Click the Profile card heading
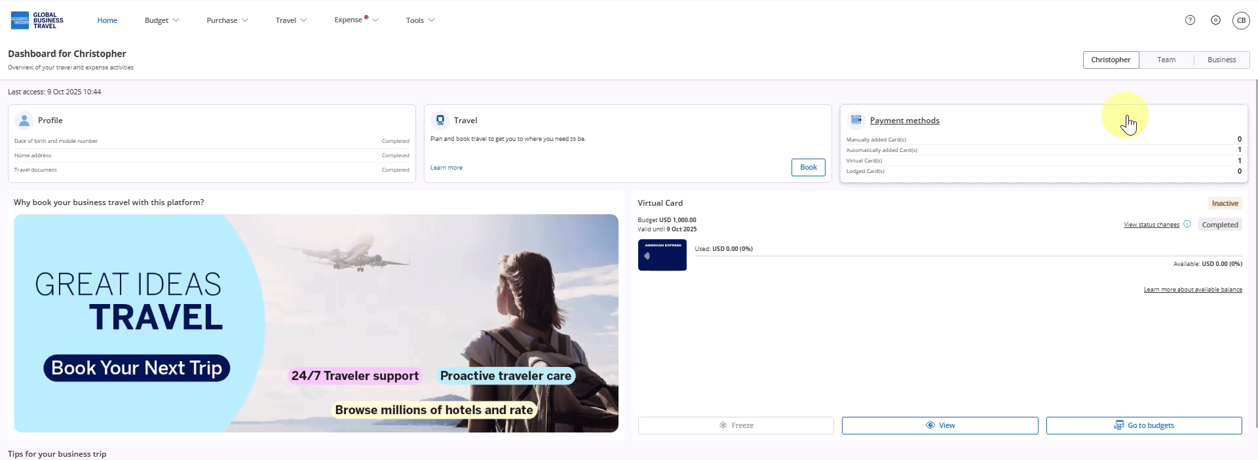Viewport: 1258px width, 460px height. click(x=50, y=121)
